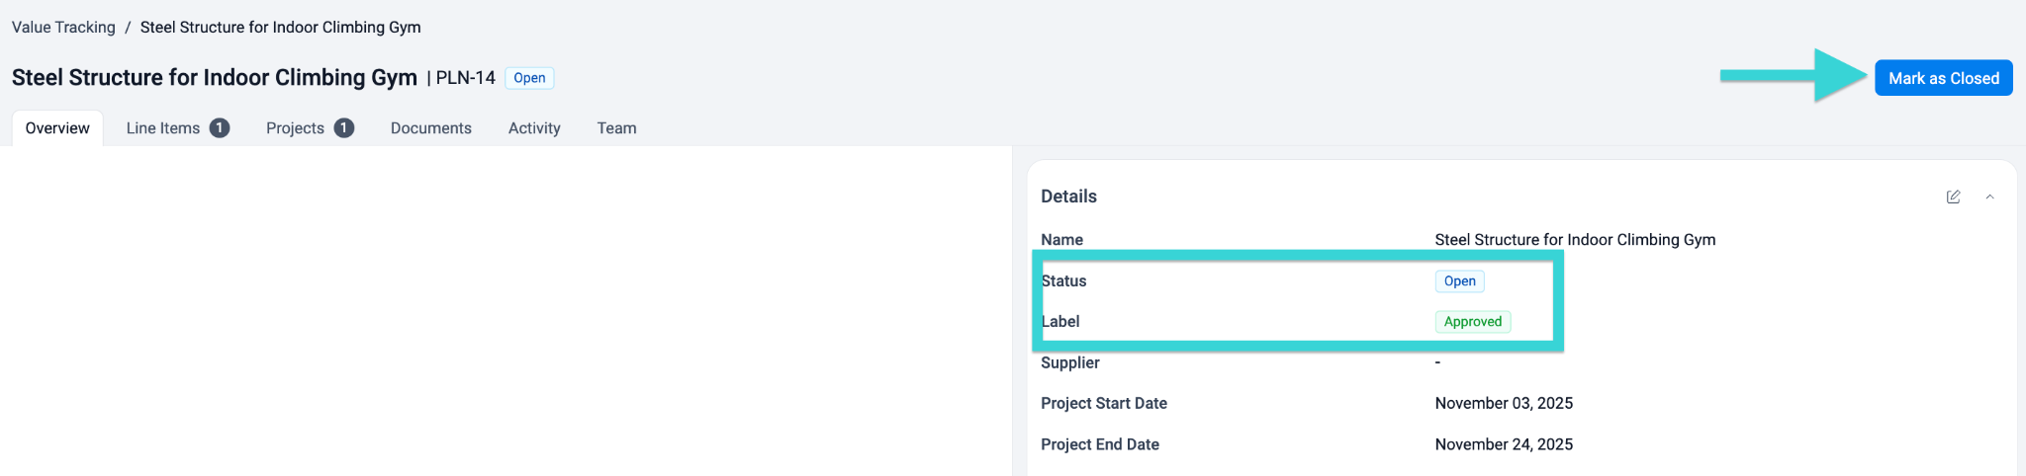2026x476 pixels.
Task: Select the Projects tab
Action: coord(295,128)
